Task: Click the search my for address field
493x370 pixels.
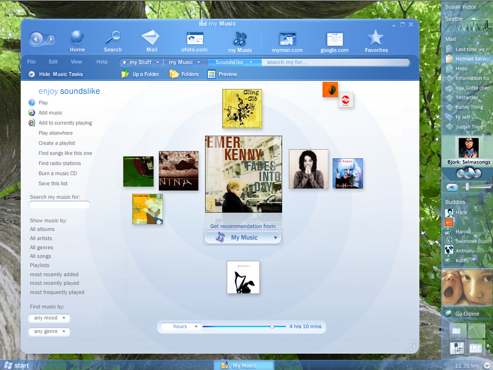Action: 335,62
